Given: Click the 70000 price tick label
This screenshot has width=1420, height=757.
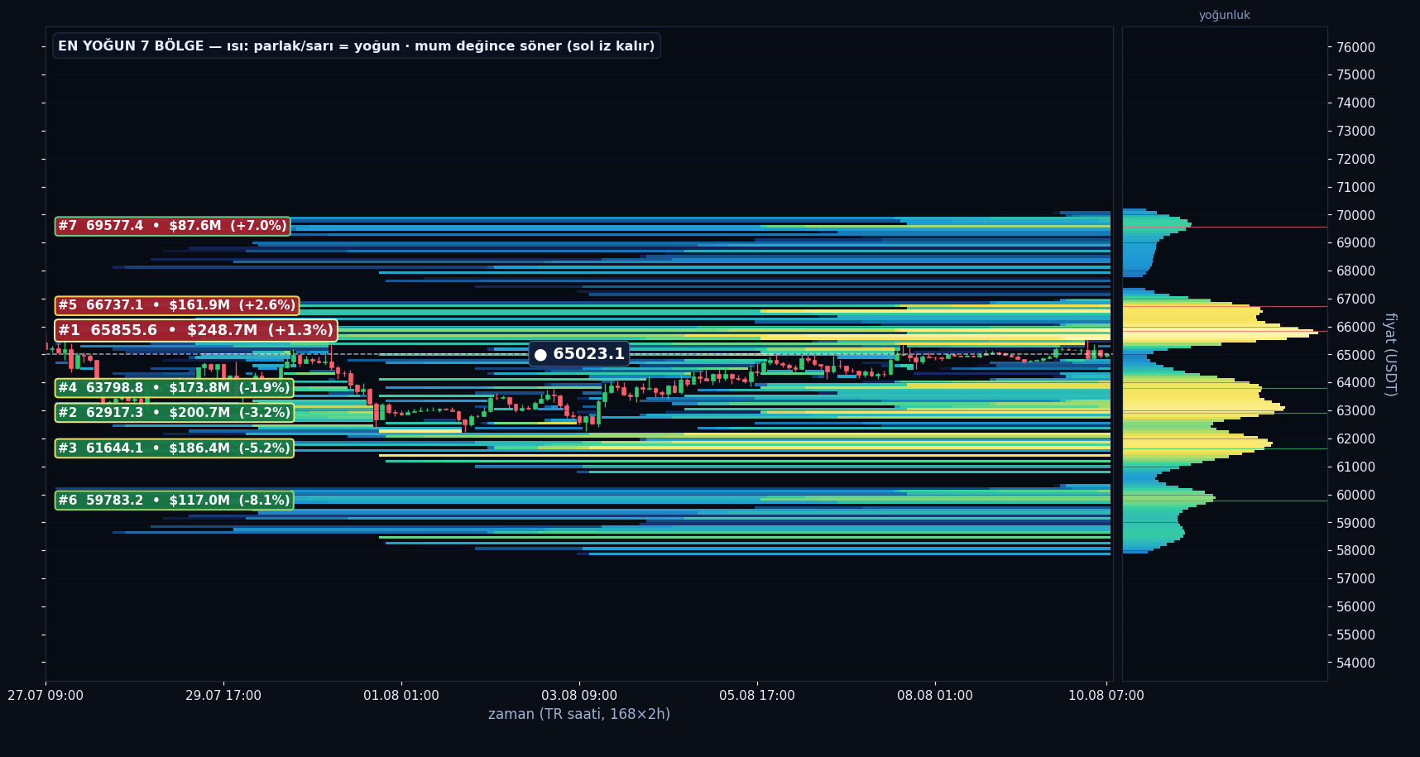Looking at the screenshot, I should pyautogui.click(x=1355, y=215).
